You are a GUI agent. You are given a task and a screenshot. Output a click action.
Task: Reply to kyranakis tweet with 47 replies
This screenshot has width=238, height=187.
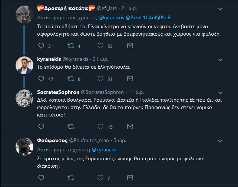42,79
